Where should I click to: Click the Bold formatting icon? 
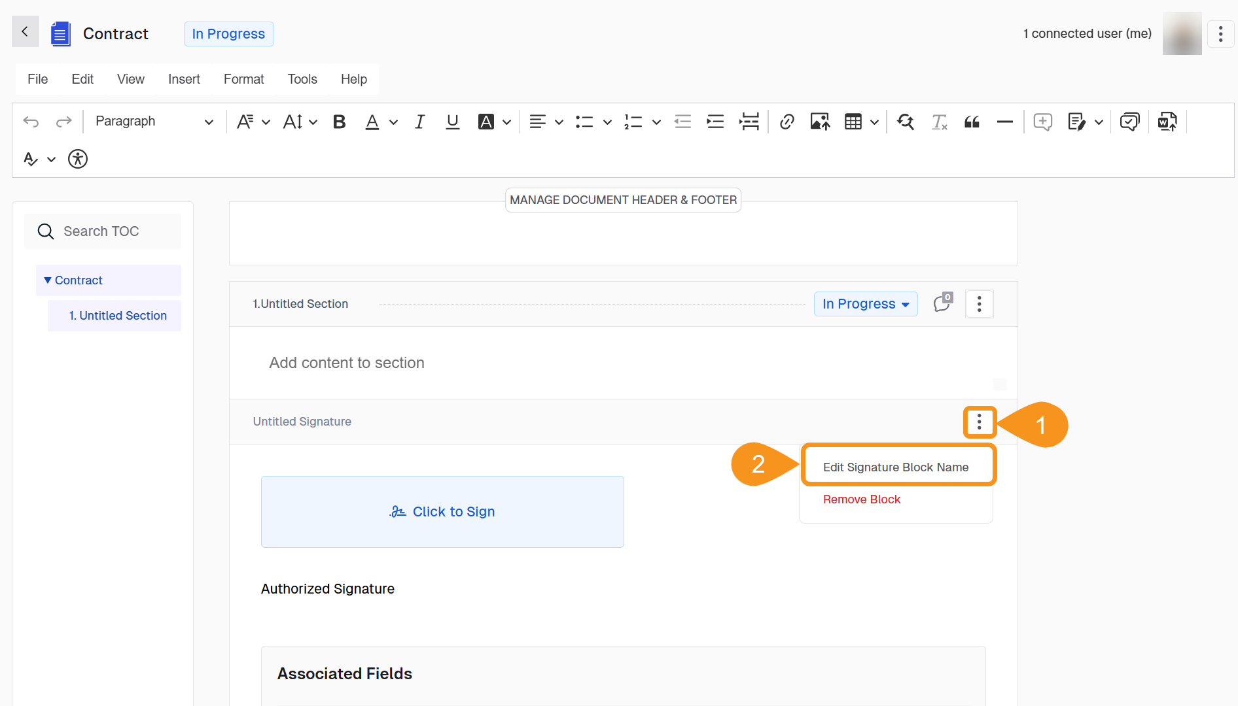339,122
